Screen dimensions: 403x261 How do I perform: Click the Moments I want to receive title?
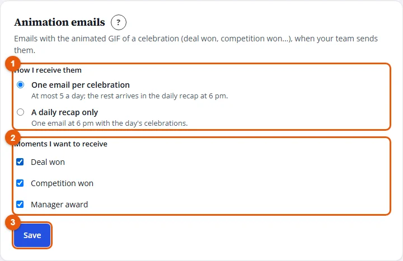click(x=60, y=144)
